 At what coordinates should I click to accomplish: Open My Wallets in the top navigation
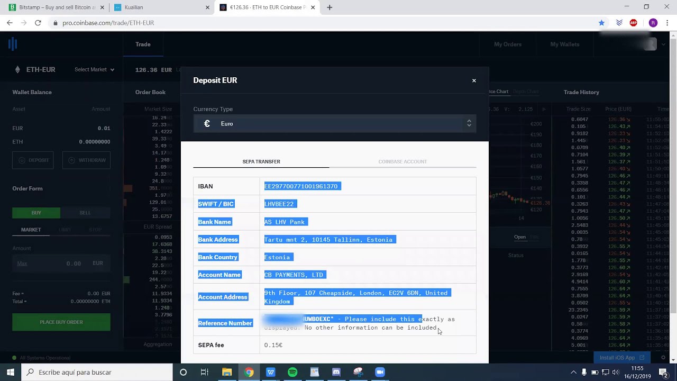(565, 44)
